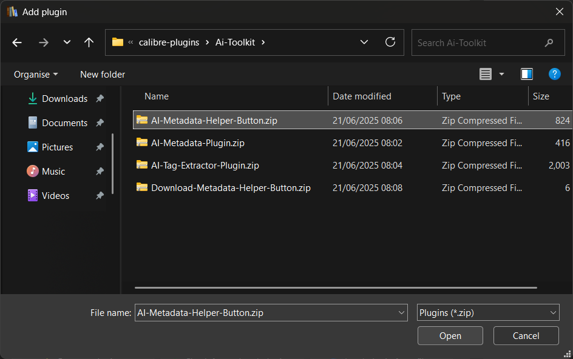Expand the chevron after Ai-Toolkit
The height and width of the screenshot is (359, 573).
263,42
